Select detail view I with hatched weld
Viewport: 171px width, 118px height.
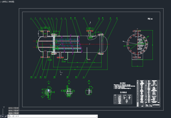click(48, 92)
